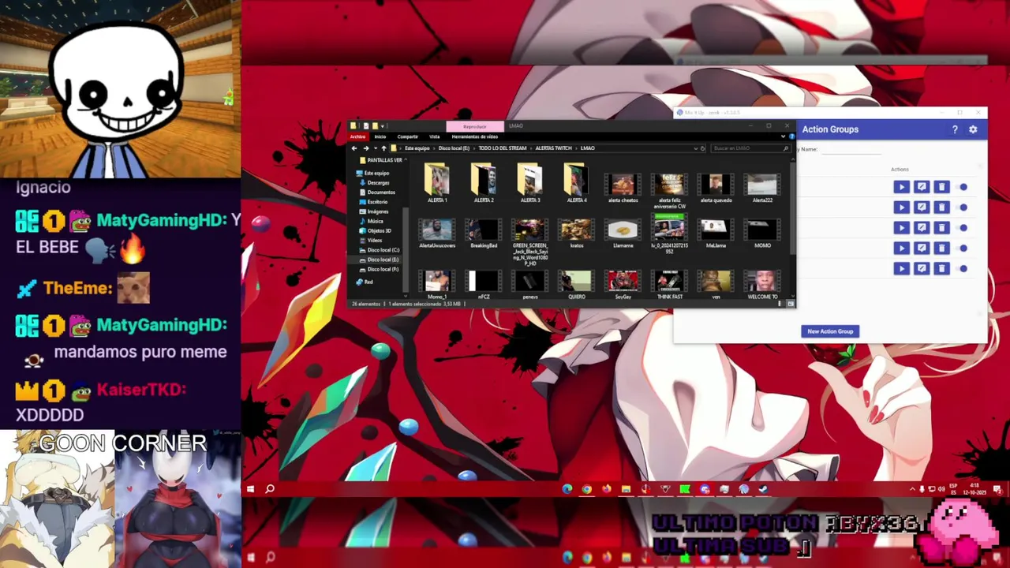Run the first action group's play button

[x=901, y=187]
